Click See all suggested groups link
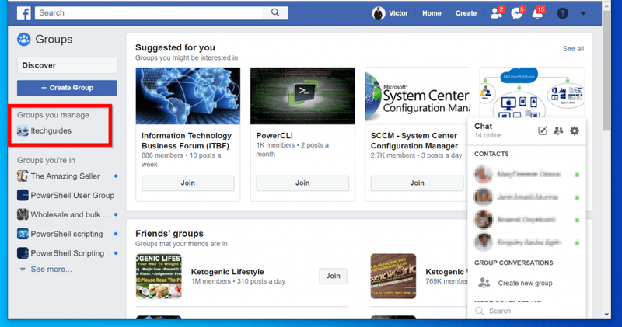Viewport: 622px width, 327px height. click(573, 49)
